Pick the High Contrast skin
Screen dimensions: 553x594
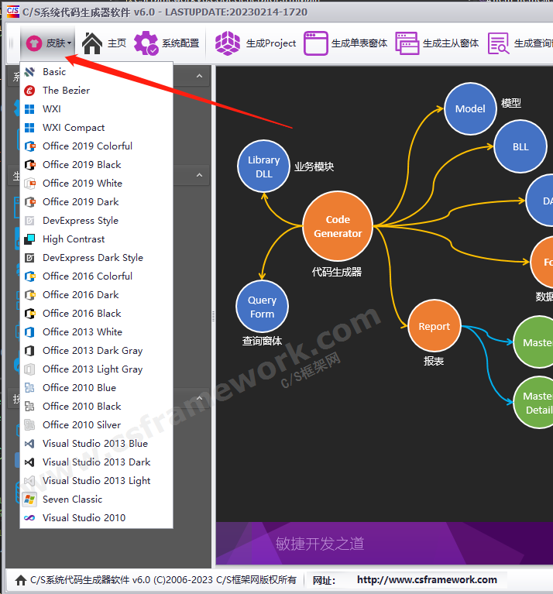[x=73, y=239]
